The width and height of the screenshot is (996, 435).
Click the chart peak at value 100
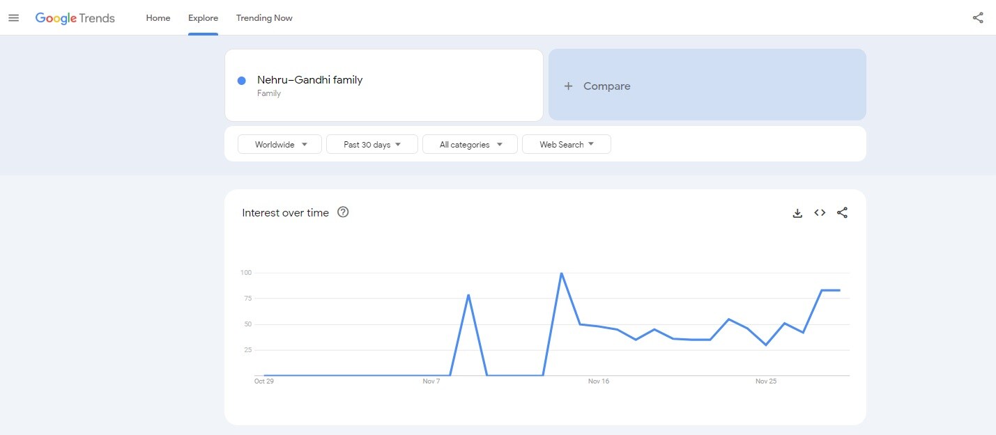point(561,273)
